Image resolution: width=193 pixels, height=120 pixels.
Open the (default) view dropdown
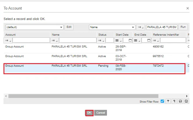(x=35, y=27)
